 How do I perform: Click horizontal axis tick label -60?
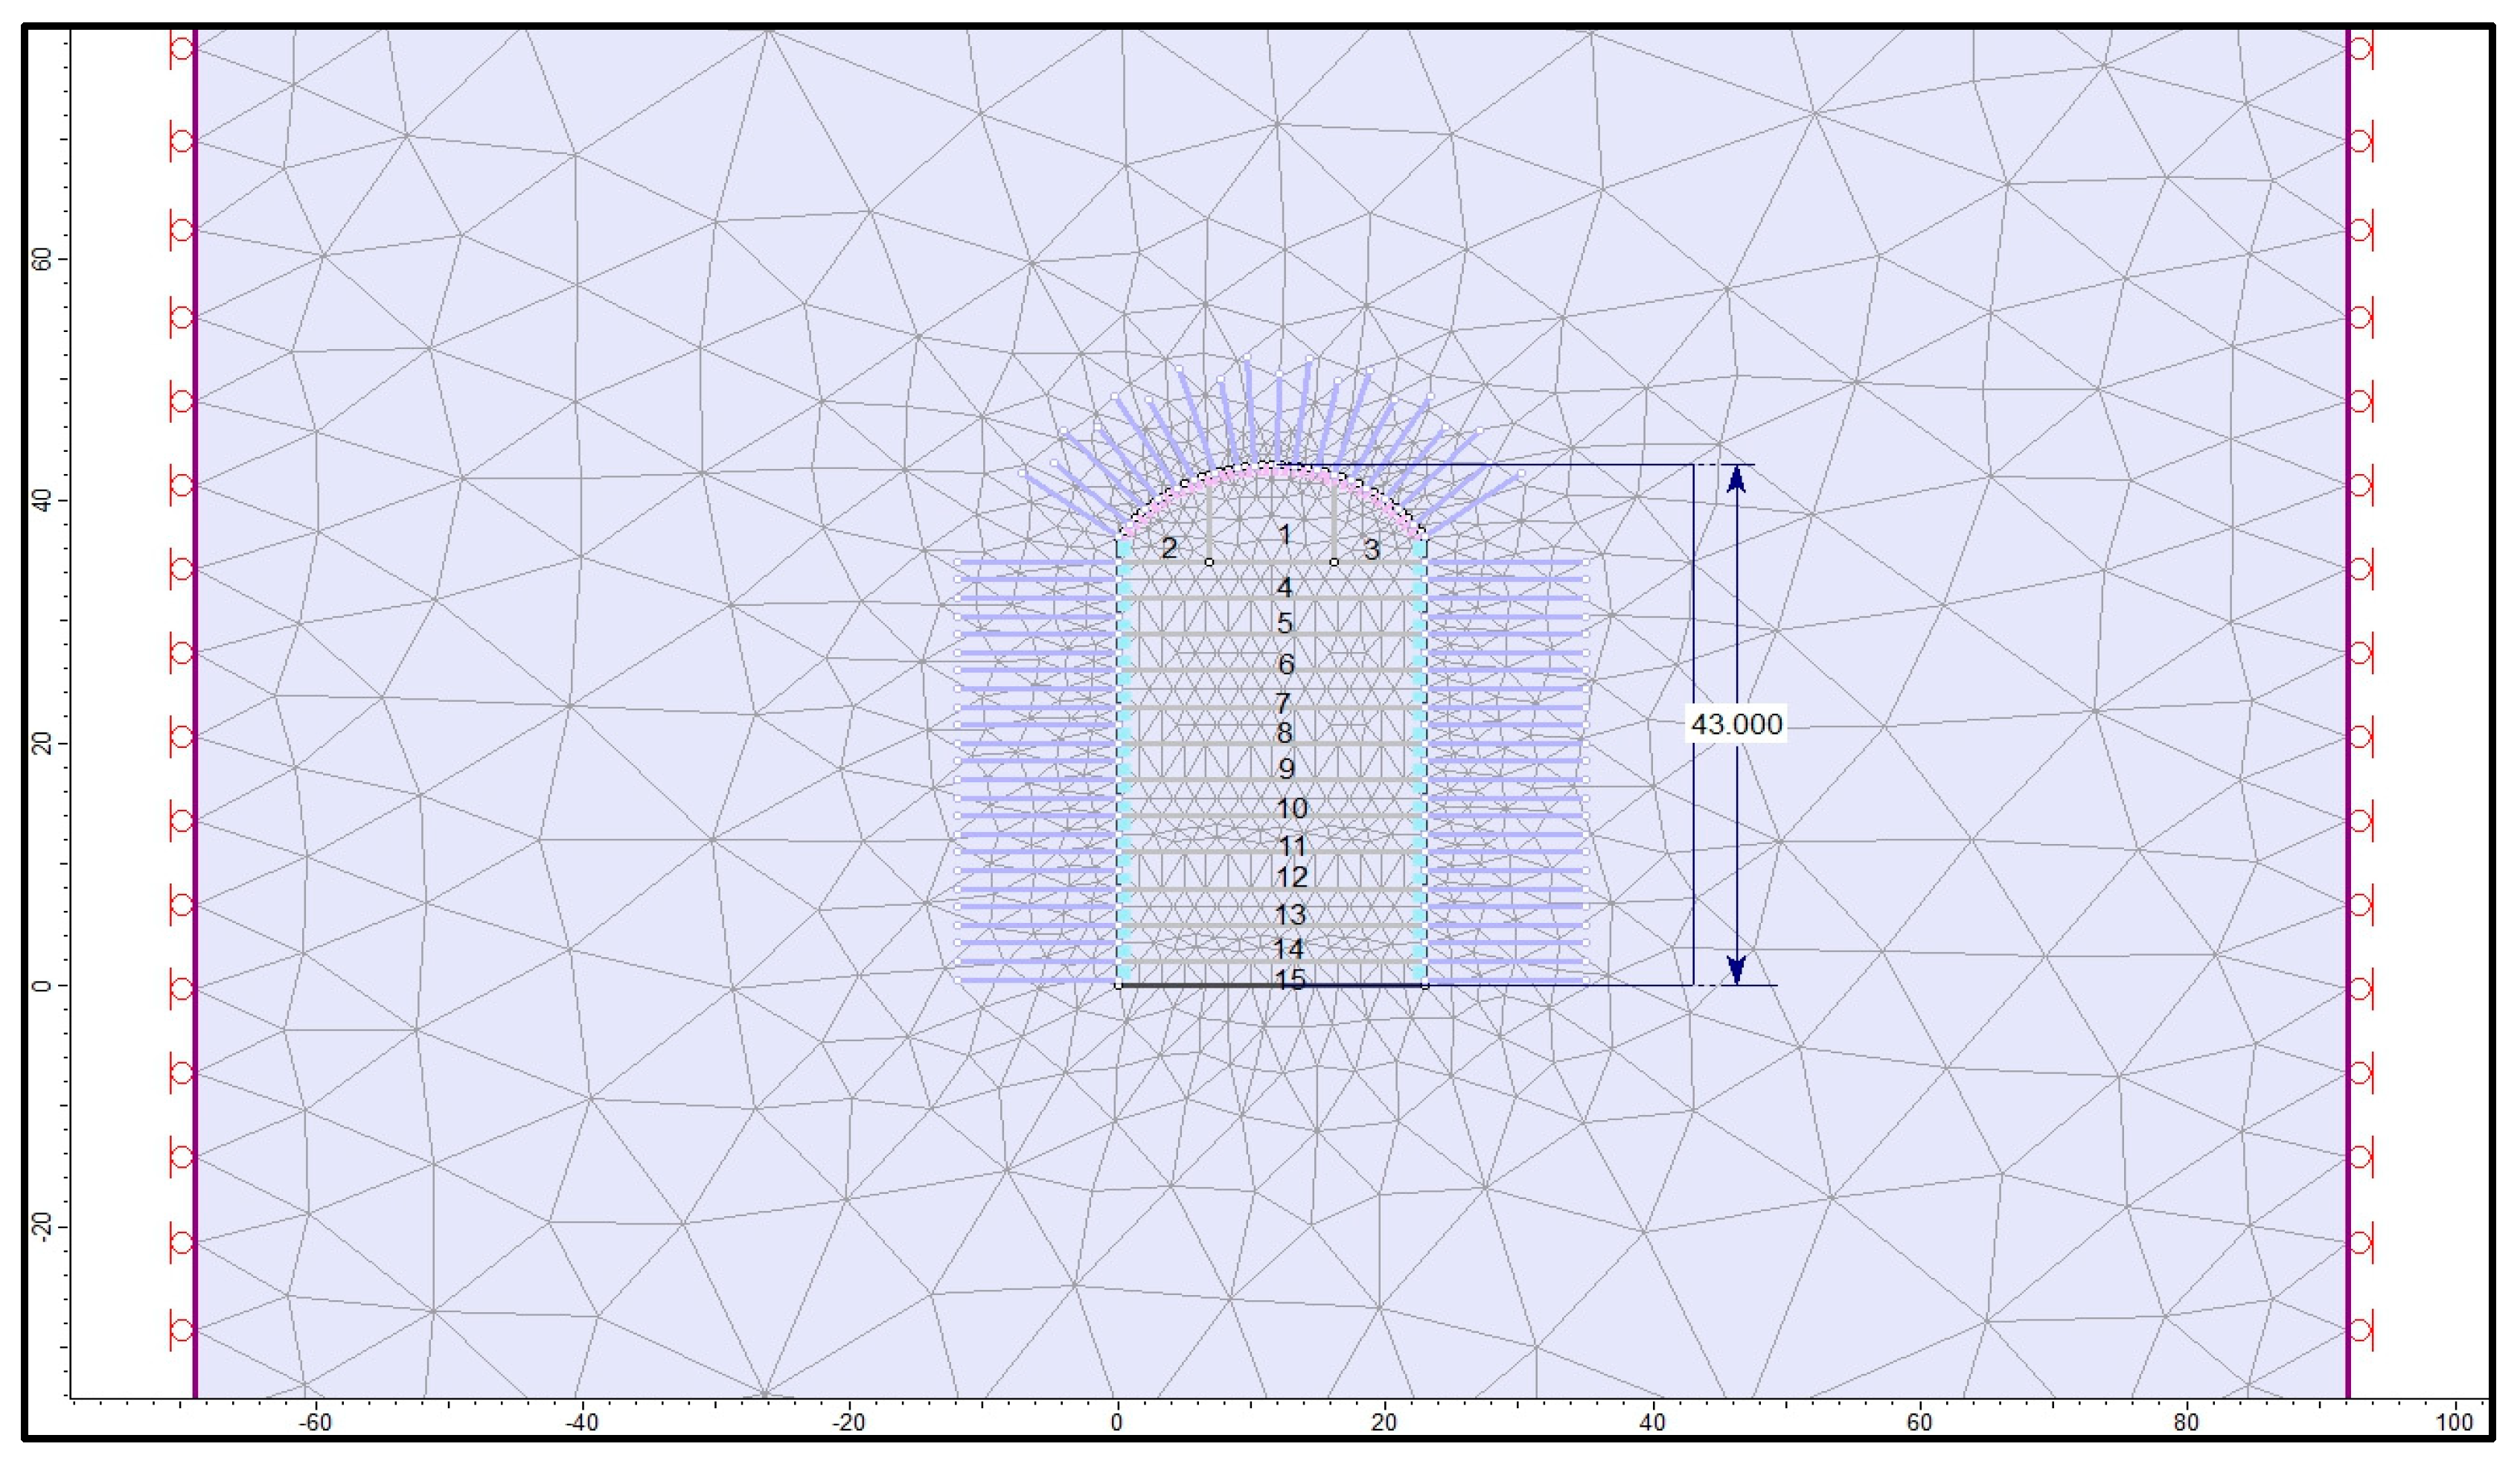coord(315,1423)
